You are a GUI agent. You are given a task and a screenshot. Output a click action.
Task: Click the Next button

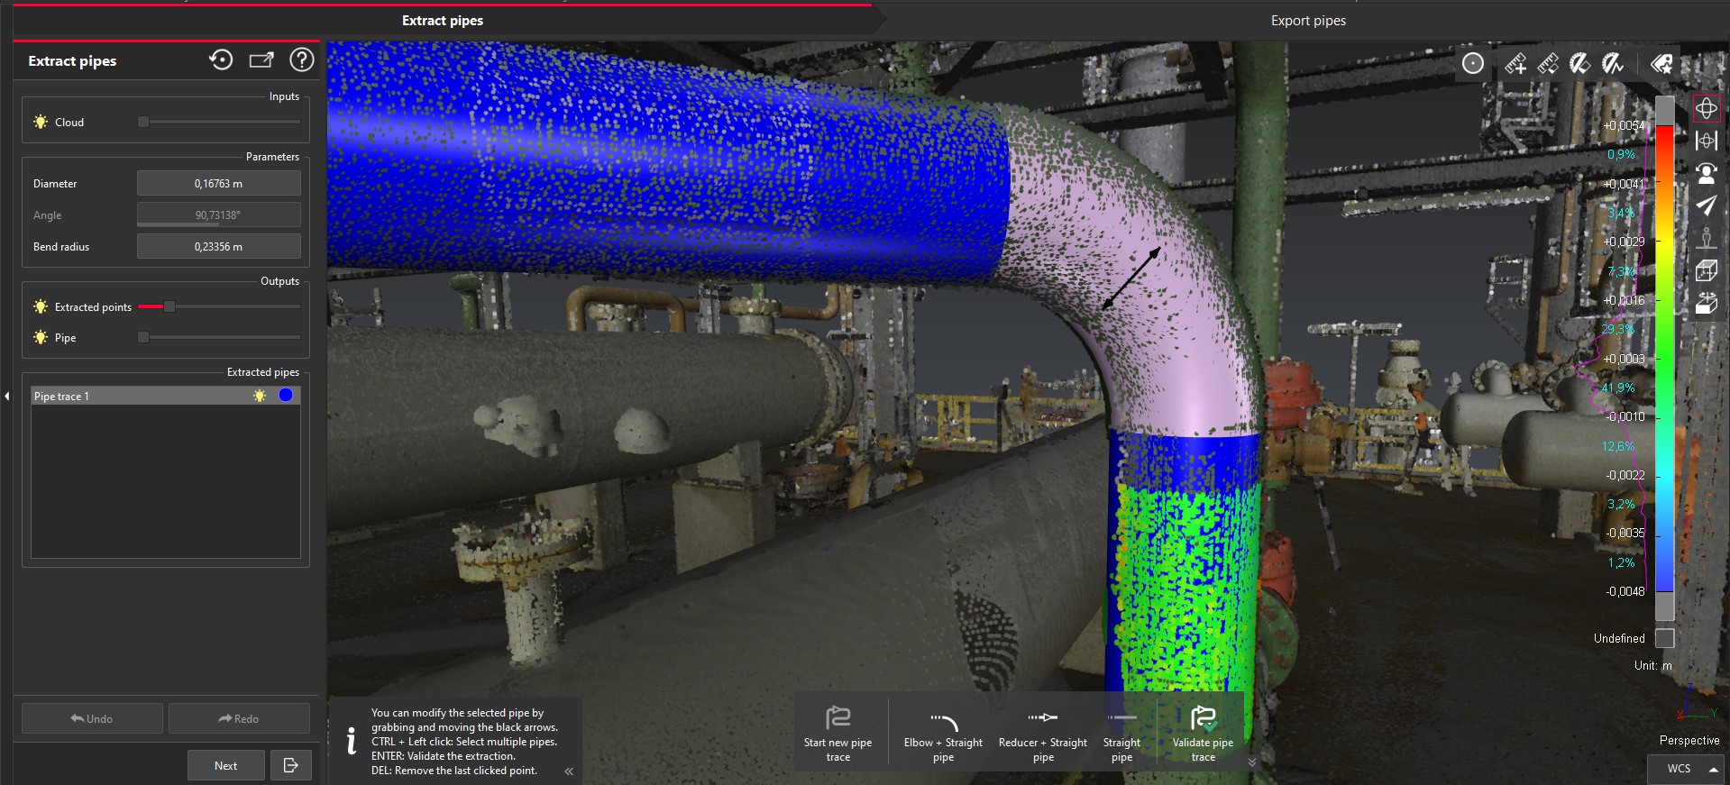point(225,765)
